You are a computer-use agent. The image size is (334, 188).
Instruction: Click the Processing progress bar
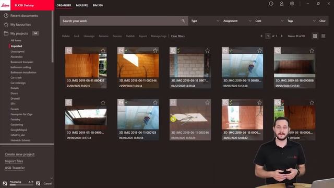tap(21, 185)
